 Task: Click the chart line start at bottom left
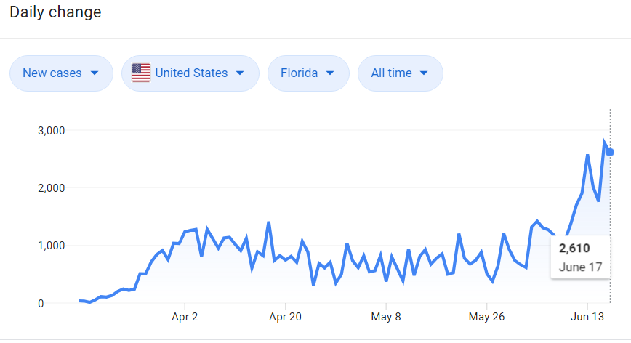pos(79,300)
